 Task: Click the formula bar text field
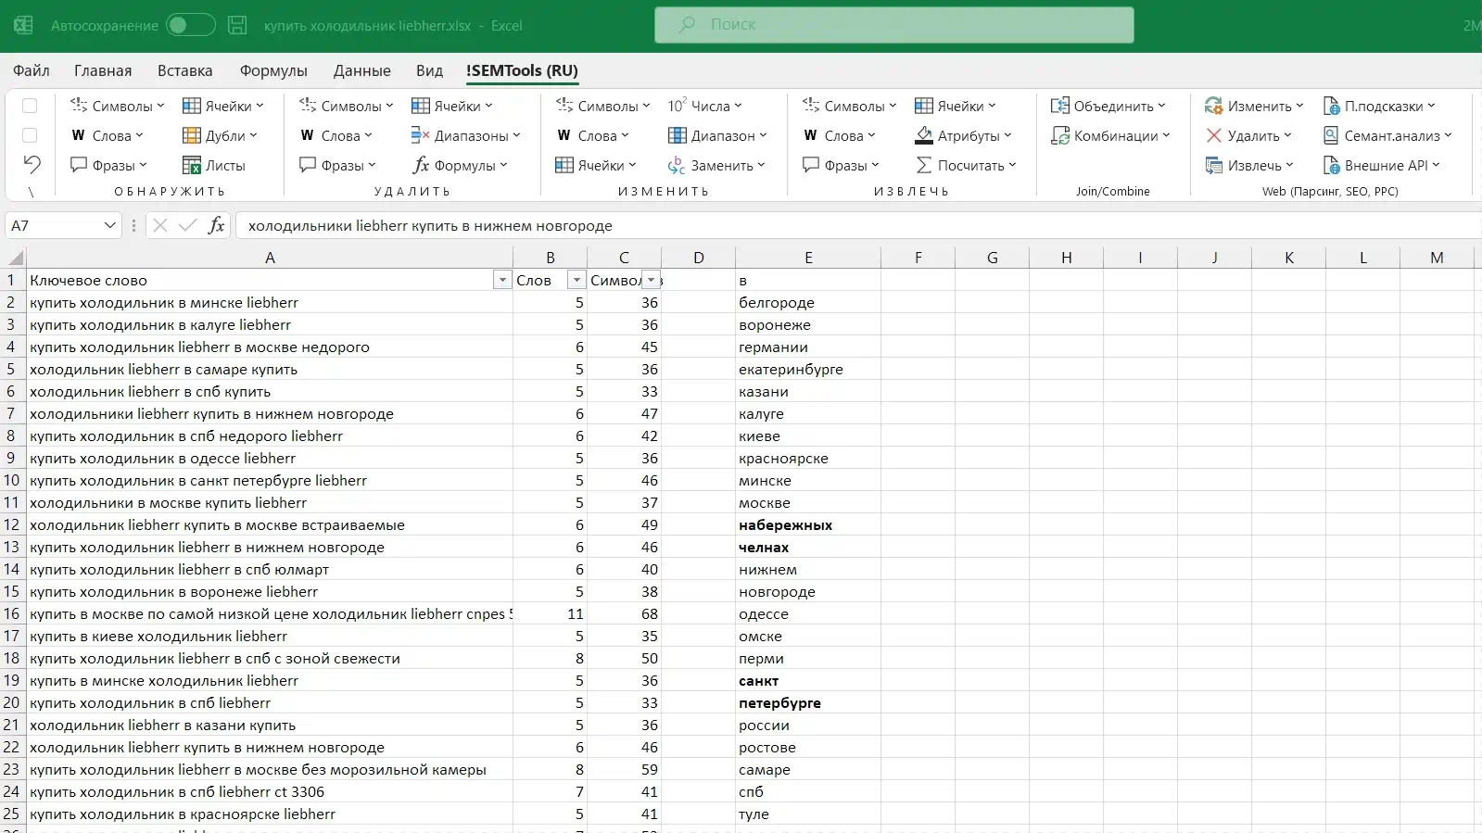[x=858, y=225]
